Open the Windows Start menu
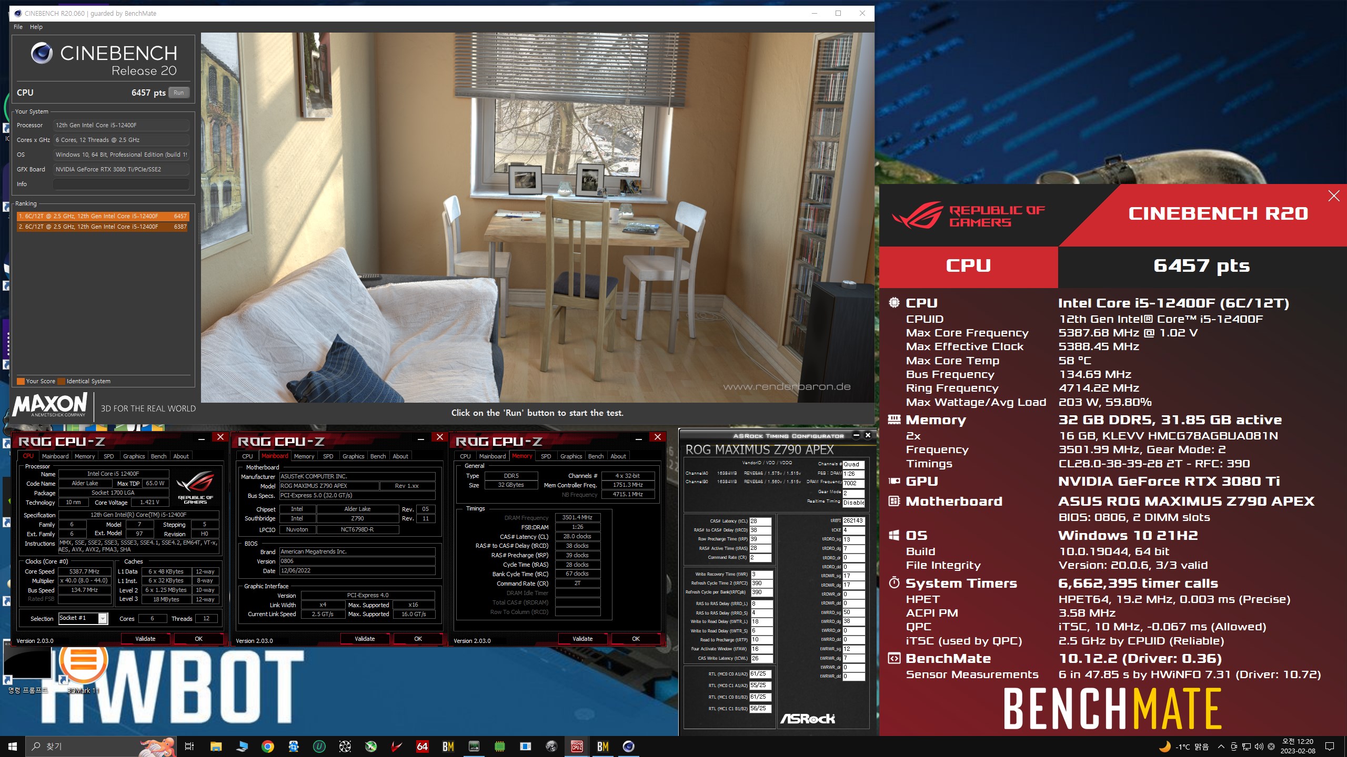1347x757 pixels. [x=13, y=746]
